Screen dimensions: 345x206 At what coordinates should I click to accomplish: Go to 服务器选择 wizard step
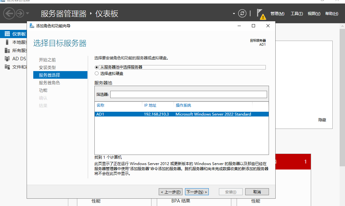pos(60,75)
